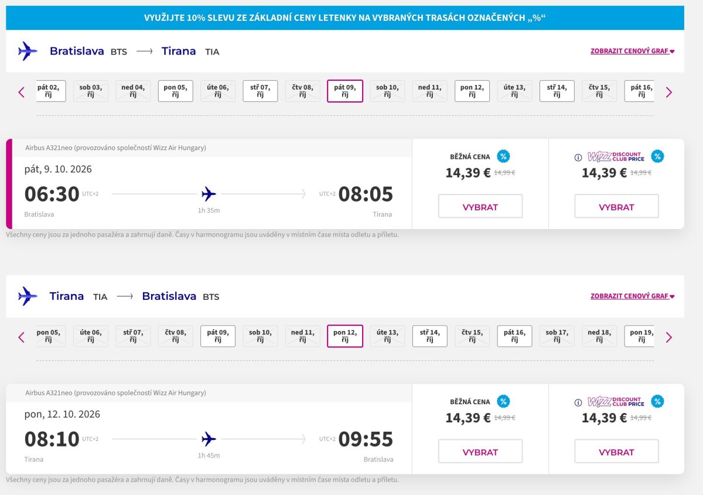This screenshot has width=703, height=495.
Task: Click the airplane icon beside Tirana TIA route header
Action: [28, 296]
